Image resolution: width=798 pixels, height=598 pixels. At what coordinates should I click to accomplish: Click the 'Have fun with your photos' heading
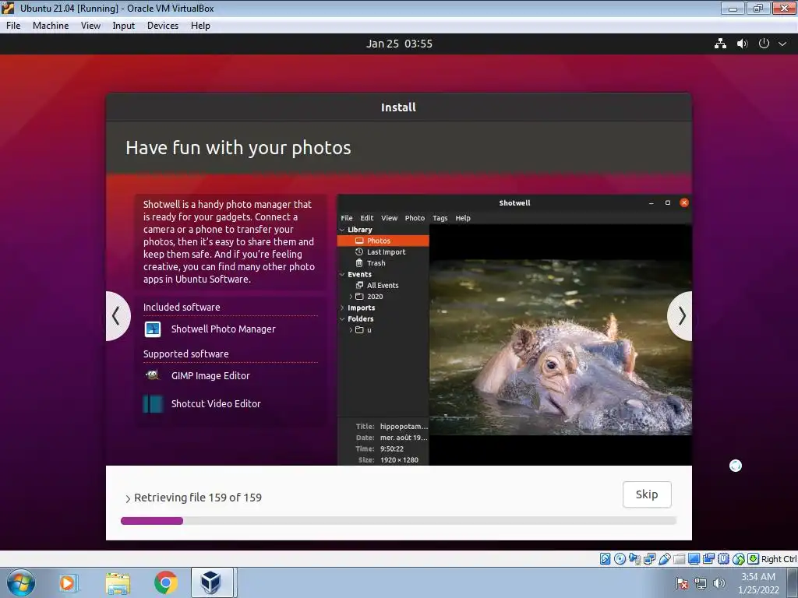(x=238, y=148)
